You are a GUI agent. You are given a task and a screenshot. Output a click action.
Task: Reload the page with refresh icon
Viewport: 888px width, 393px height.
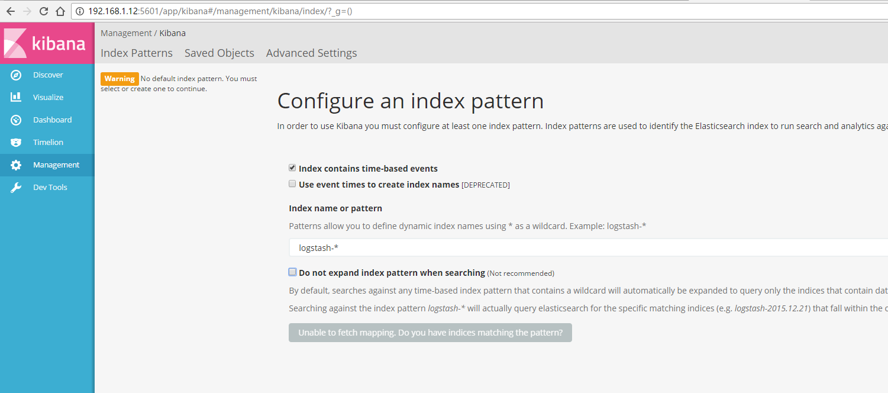pos(44,11)
